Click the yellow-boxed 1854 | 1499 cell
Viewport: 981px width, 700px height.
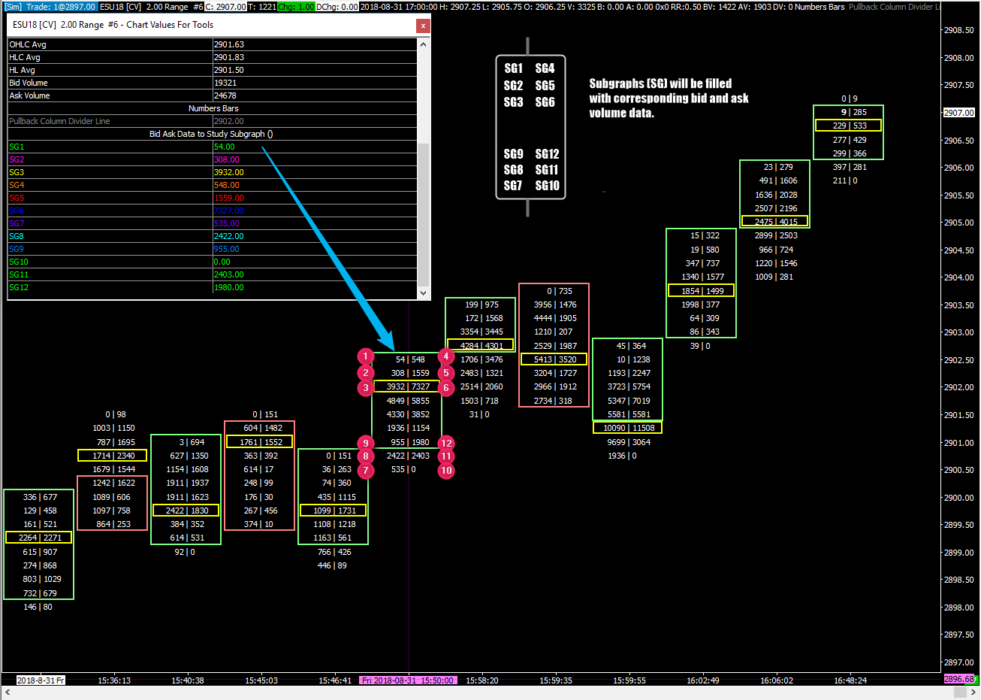(702, 291)
